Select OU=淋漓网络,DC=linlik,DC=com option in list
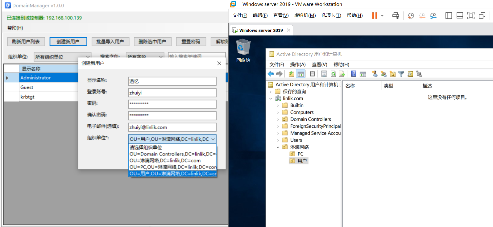493x227 pixels. [172, 161]
